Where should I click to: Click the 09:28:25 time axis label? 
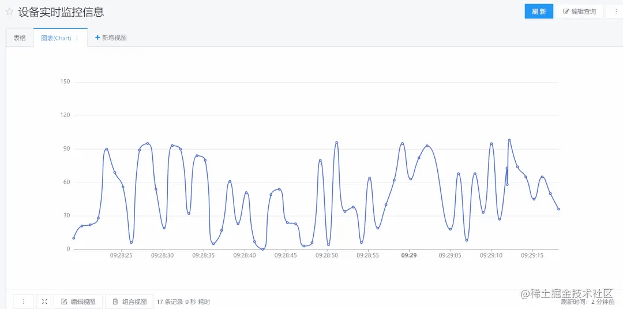122,255
